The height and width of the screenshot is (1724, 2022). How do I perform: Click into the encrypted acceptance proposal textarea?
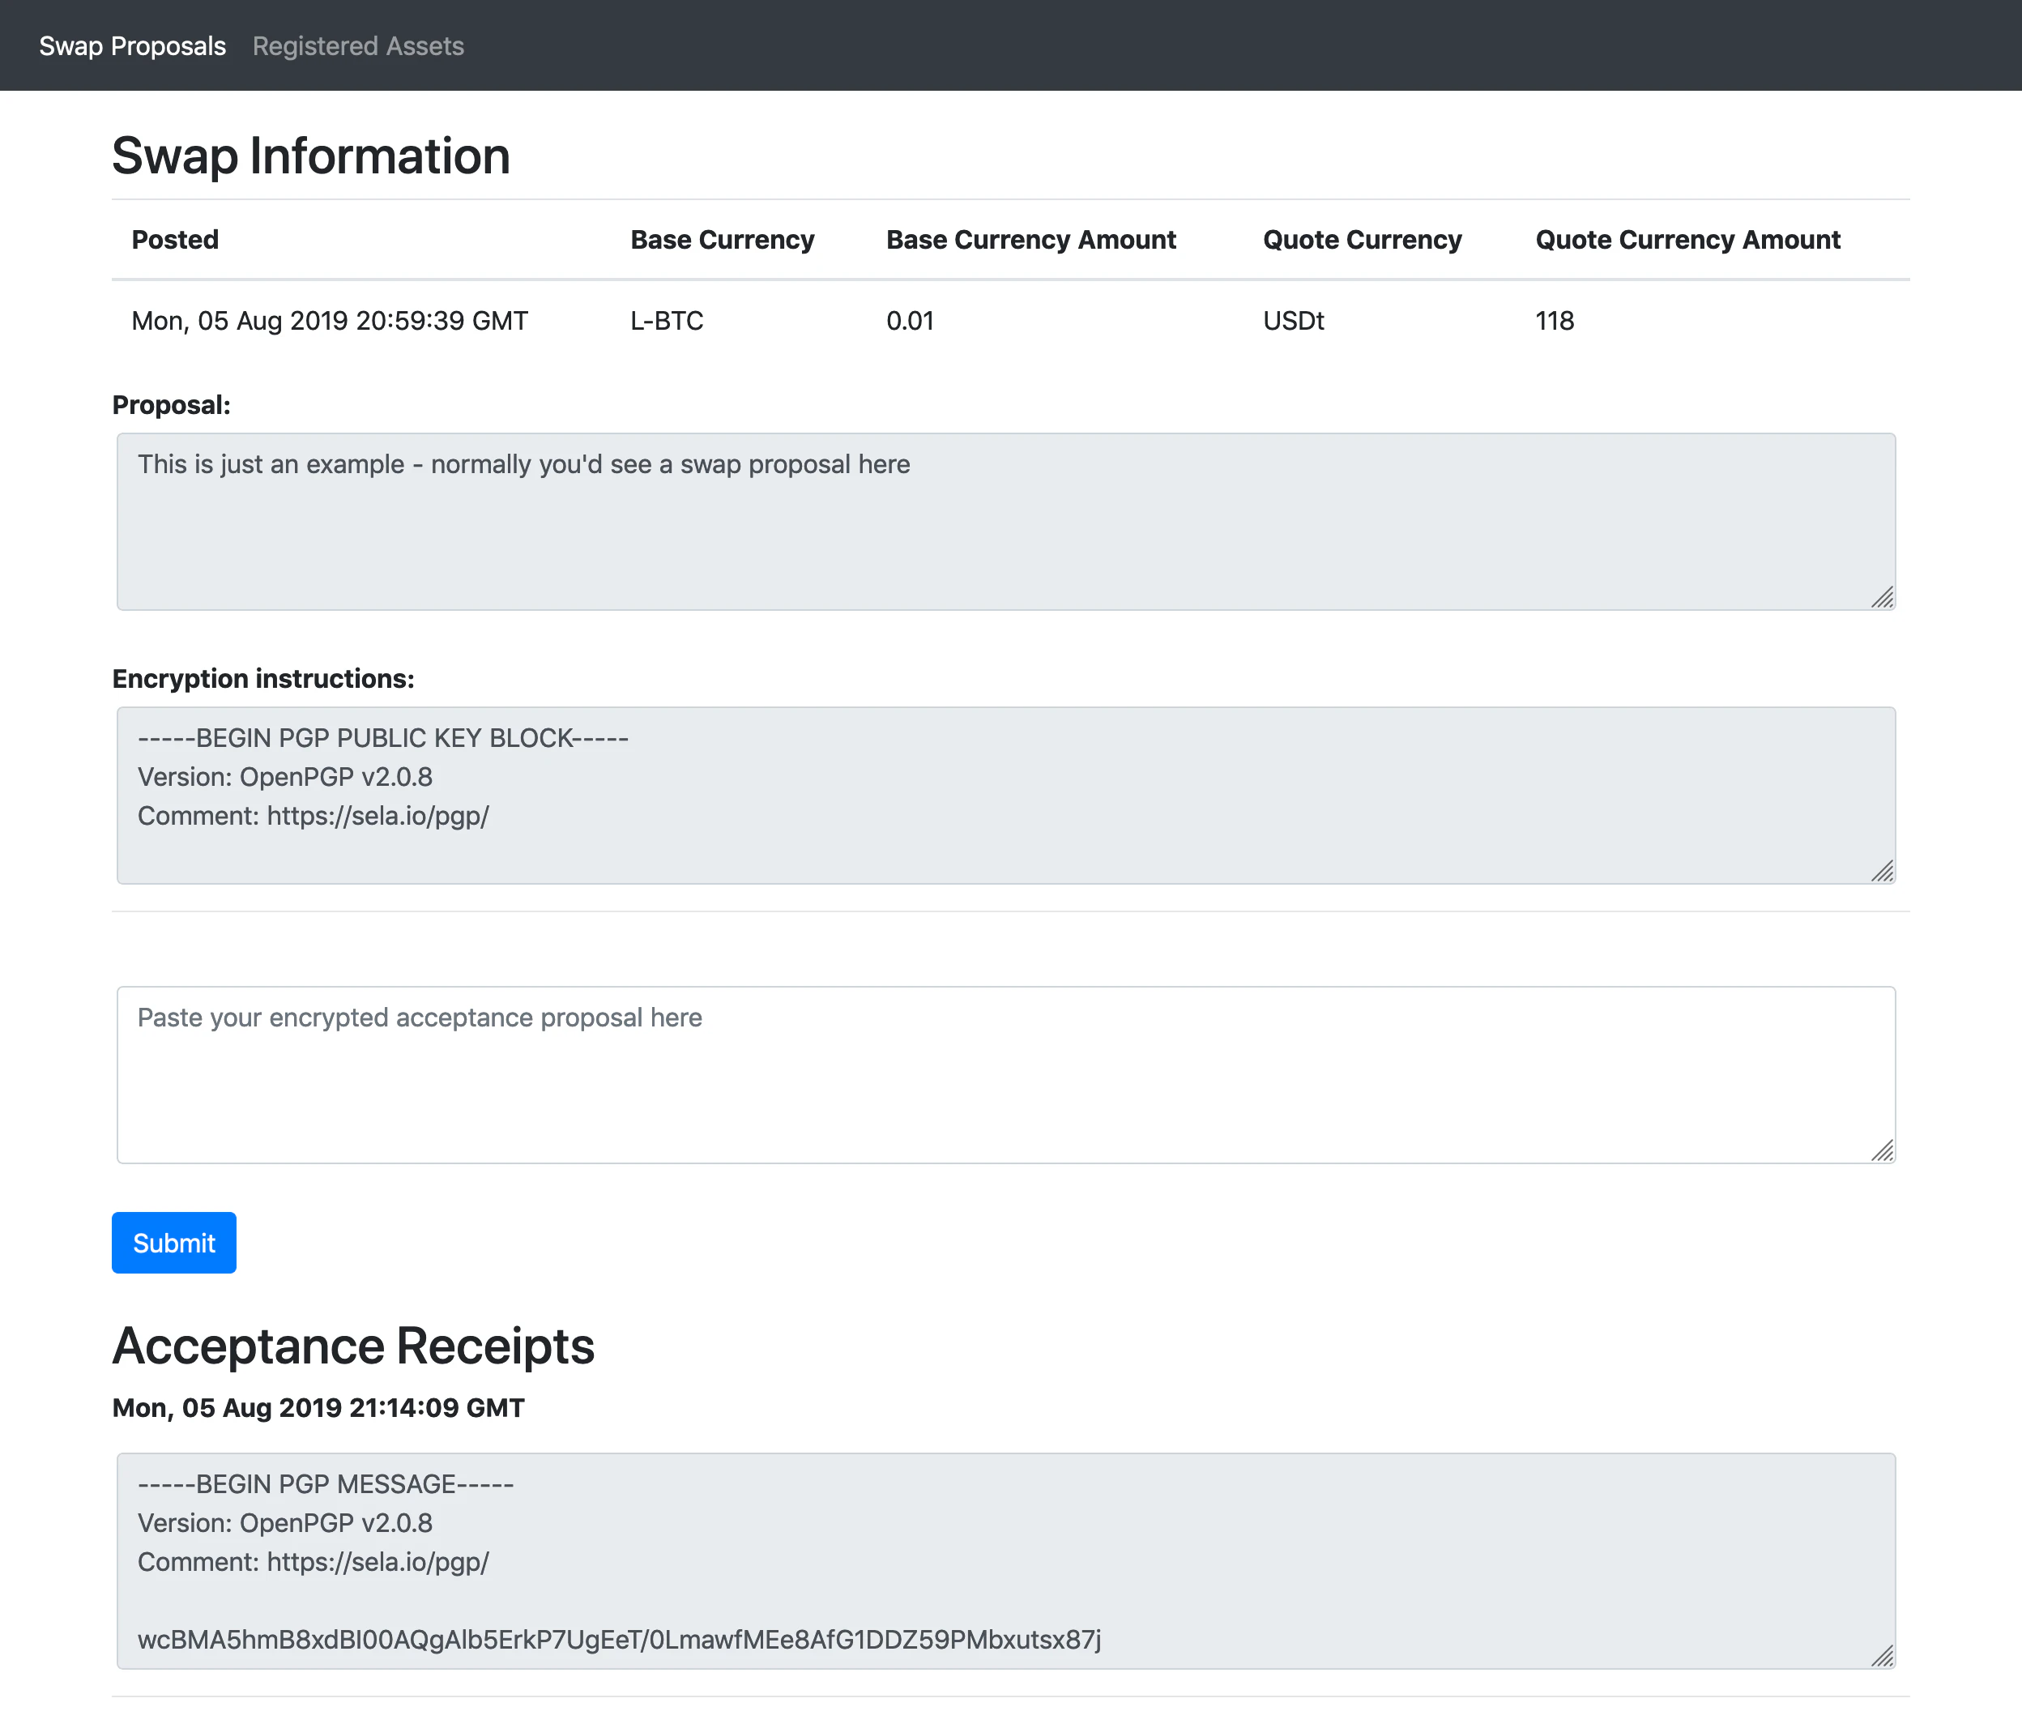tap(1005, 1074)
